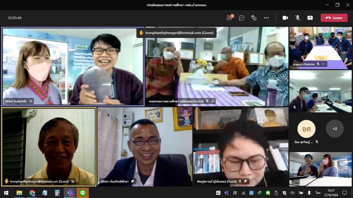
Task: Unmute the microphone in meeting toolbar
Action: 298,18
